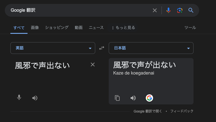This screenshot has height=122, width=216.
Task: Listen to the source text audio
Action: [x=35, y=98]
